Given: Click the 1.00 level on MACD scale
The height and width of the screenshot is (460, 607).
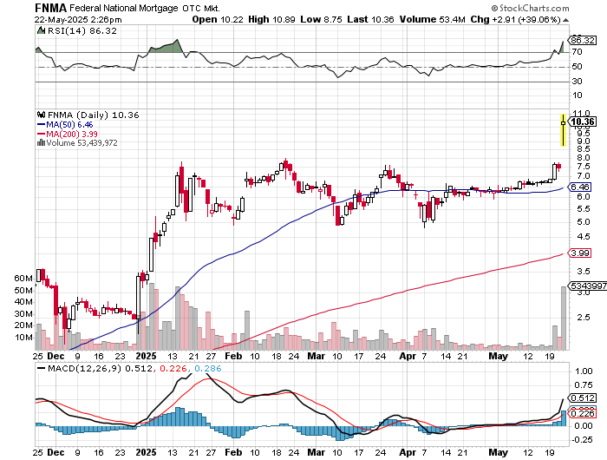Looking at the screenshot, I should pos(584,371).
